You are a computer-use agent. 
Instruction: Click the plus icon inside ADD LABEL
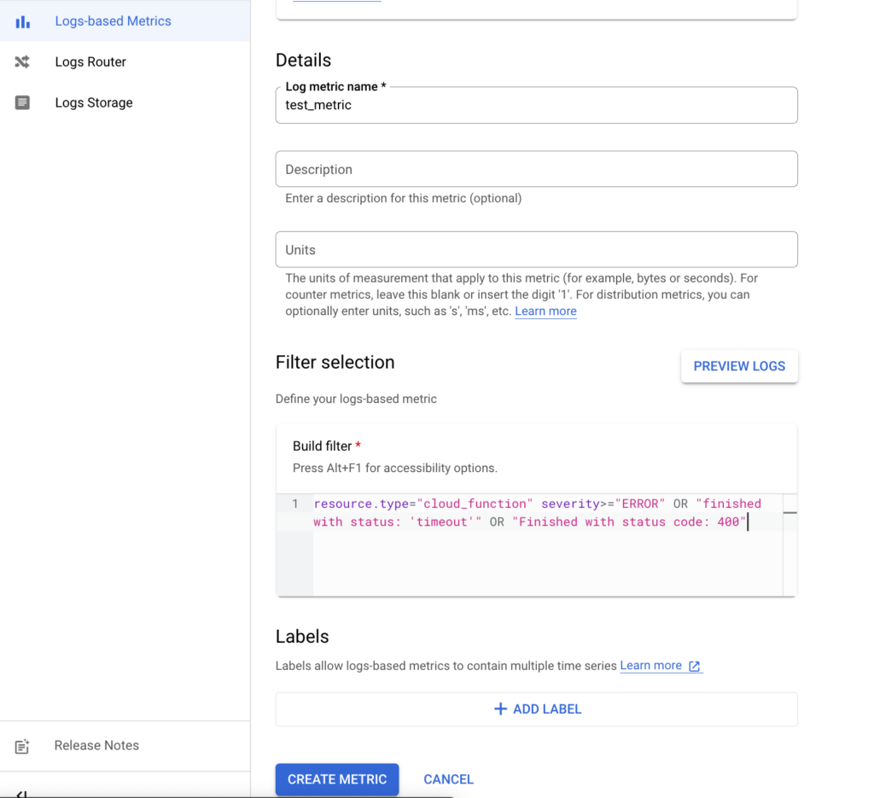pyautogui.click(x=499, y=708)
